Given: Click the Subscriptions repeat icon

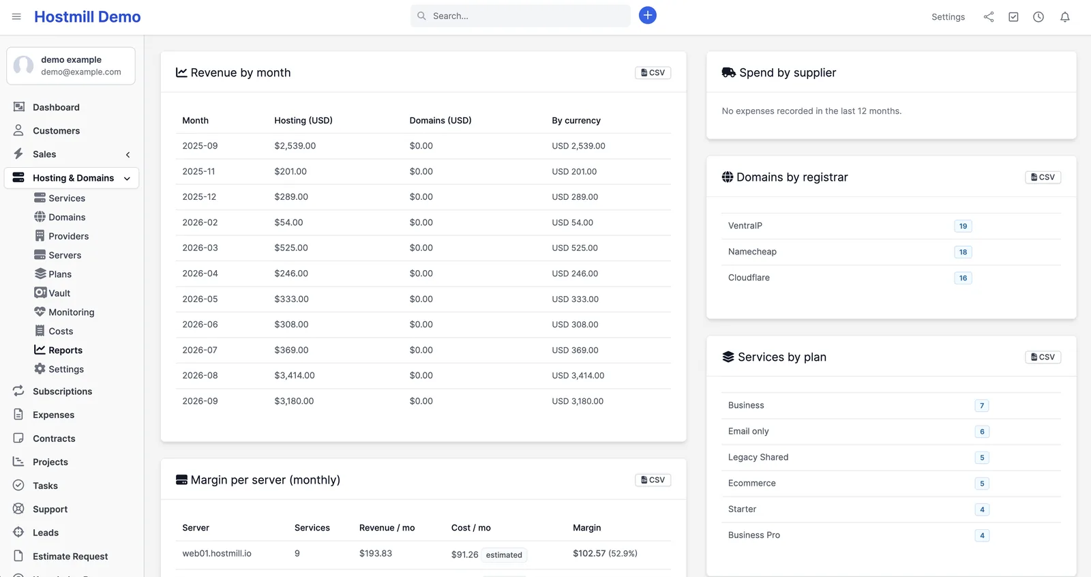Looking at the screenshot, I should [x=19, y=391].
